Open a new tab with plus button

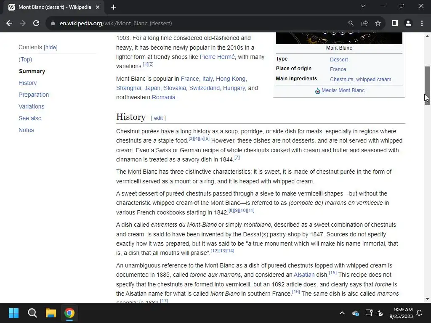pyautogui.click(x=114, y=7)
